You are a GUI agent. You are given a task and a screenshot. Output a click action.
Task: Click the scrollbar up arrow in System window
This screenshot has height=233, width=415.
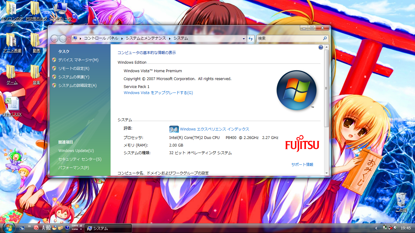pos(327,47)
